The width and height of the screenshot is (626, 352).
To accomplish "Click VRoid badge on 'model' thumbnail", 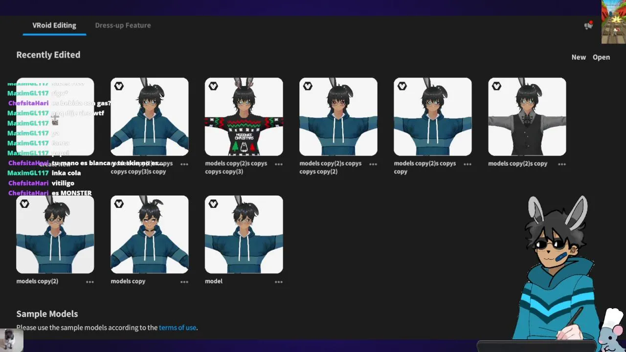I will tap(213, 204).
